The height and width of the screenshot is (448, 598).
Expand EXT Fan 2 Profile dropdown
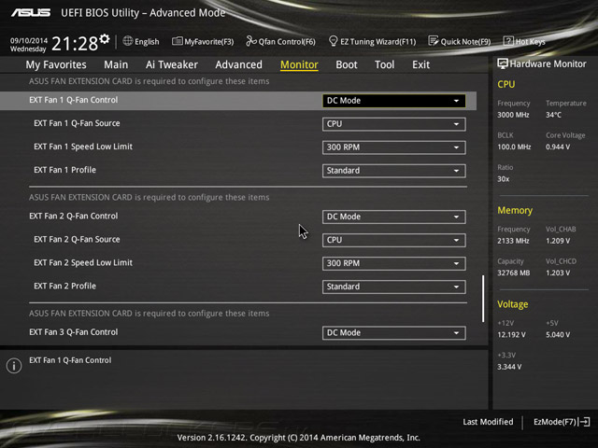click(394, 287)
